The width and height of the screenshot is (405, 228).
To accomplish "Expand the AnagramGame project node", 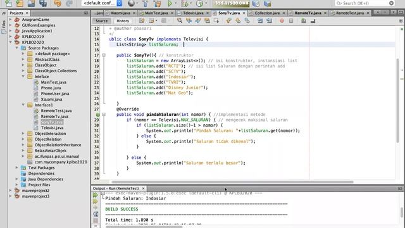I will click(x=11, y=20).
